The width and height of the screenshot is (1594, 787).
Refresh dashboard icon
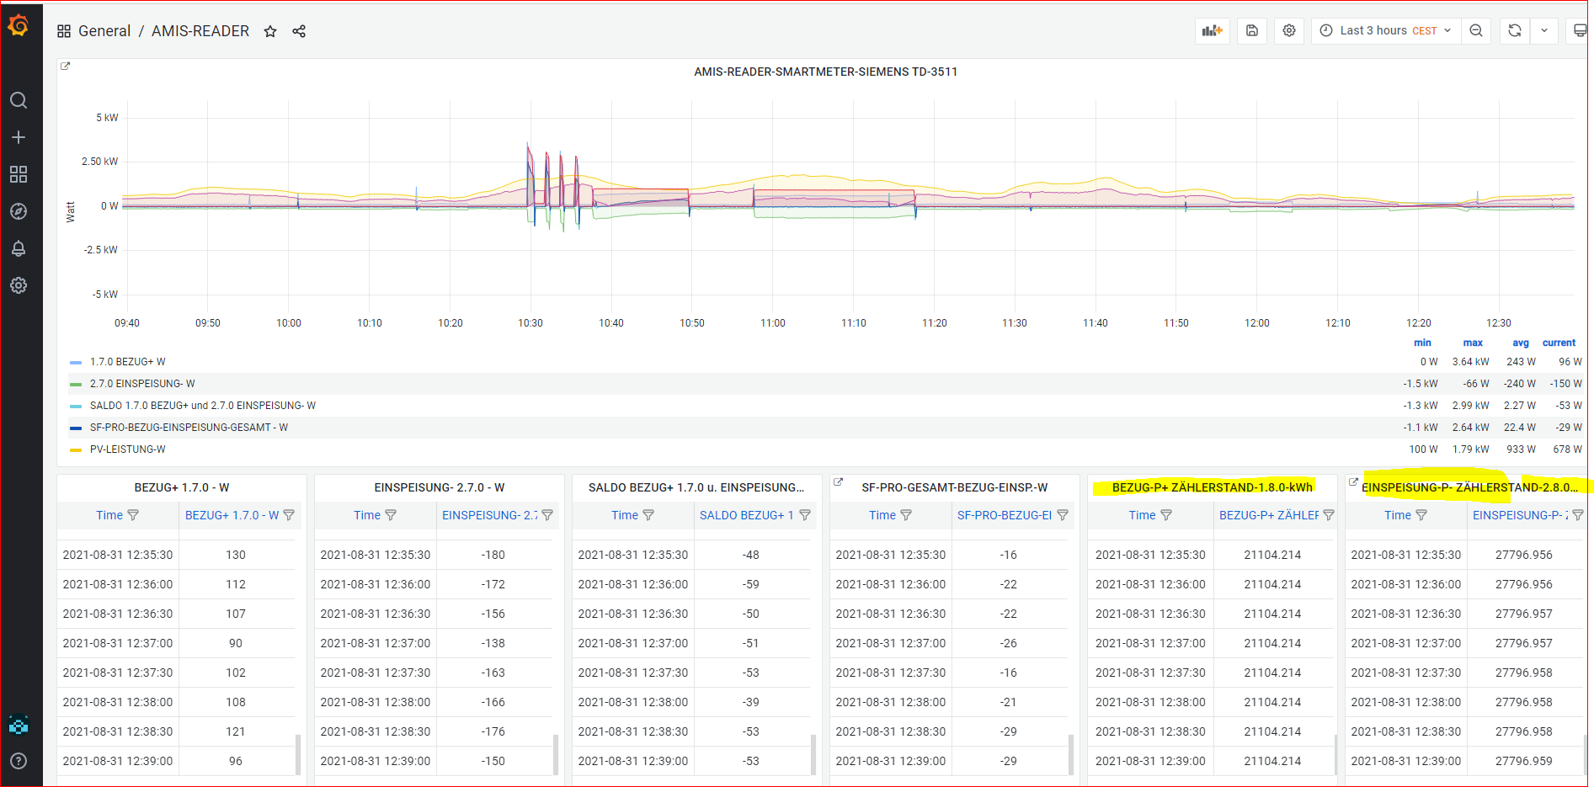tap(1515, 30)
